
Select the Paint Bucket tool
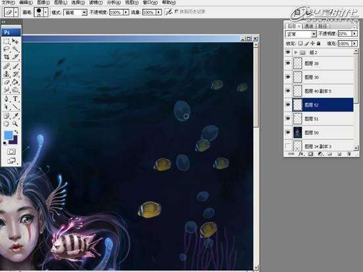pyautogui.click(x=15, y=82)
